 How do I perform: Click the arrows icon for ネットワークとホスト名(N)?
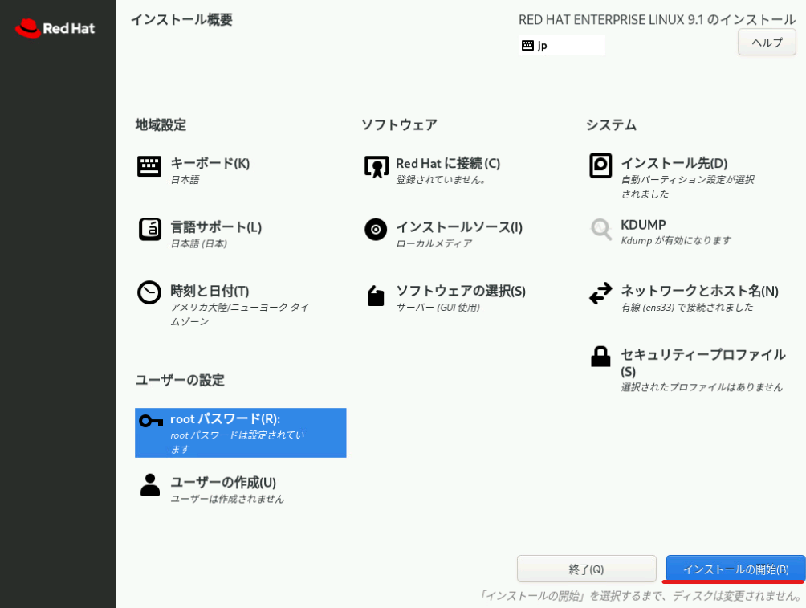tap(600, 293)
